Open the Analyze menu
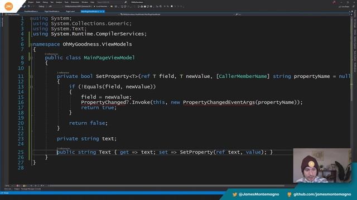The image size is (357, 200). (59, 2)
